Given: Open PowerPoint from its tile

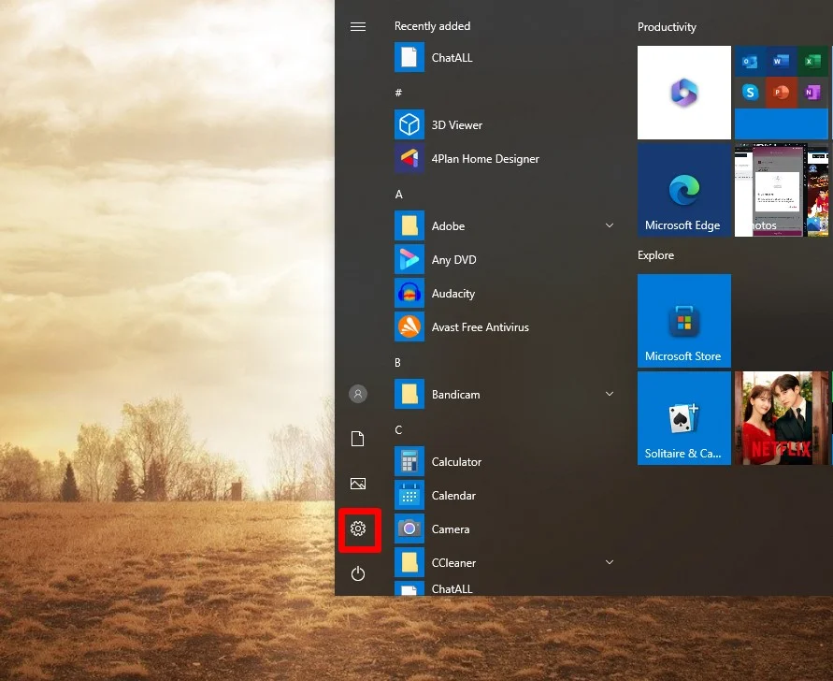Looking at the screenshot, I should [x=782, y=93].
